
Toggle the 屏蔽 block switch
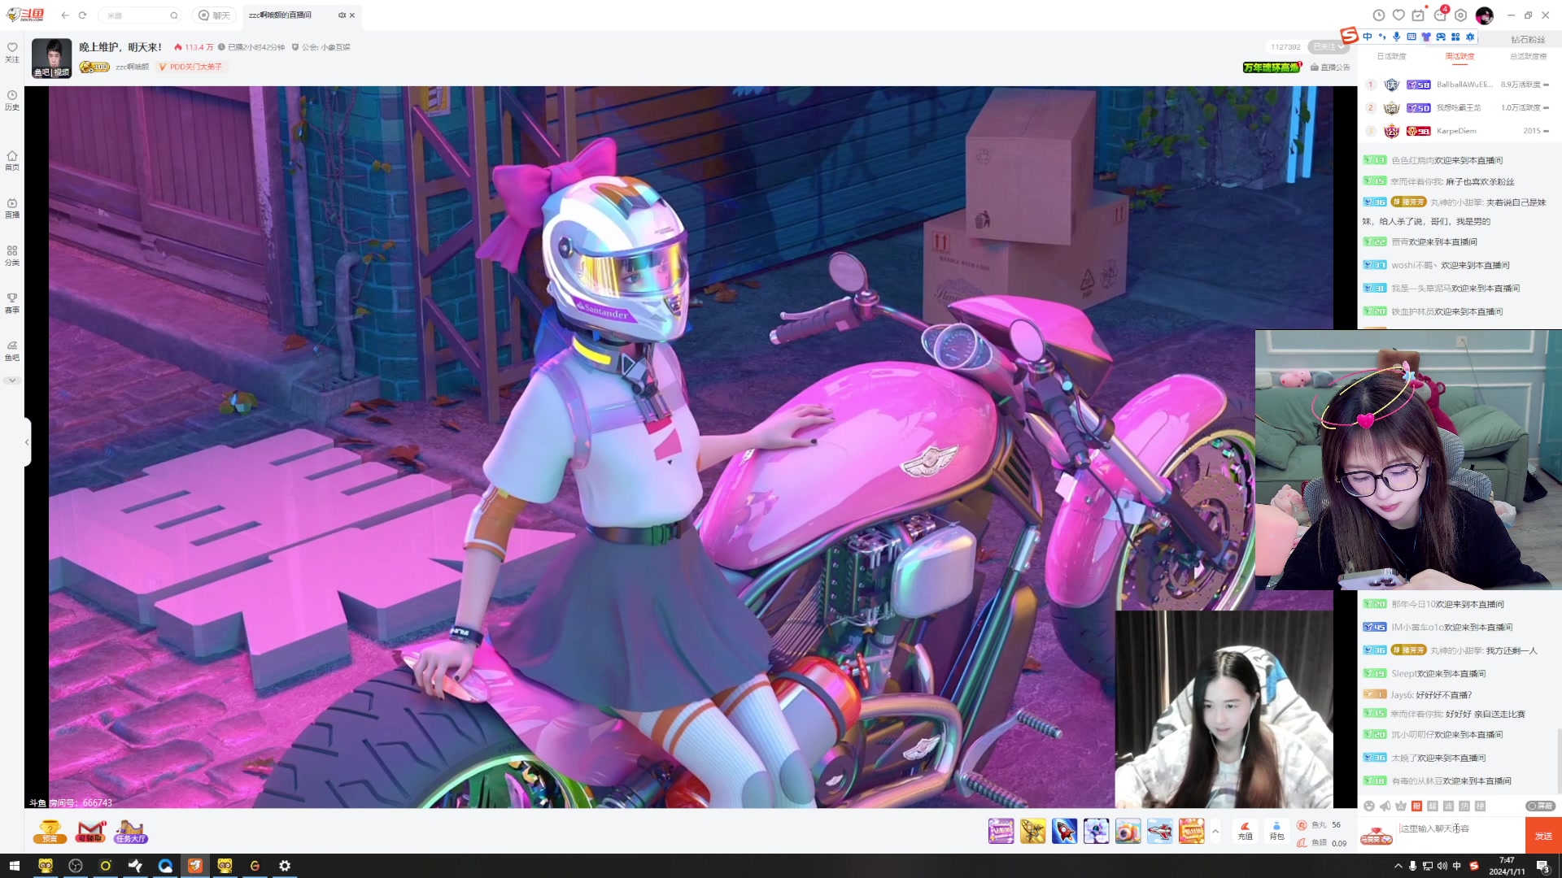(x=1540, y=806)
